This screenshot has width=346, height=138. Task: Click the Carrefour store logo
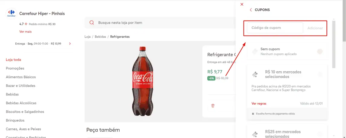(x=11, y=13)
